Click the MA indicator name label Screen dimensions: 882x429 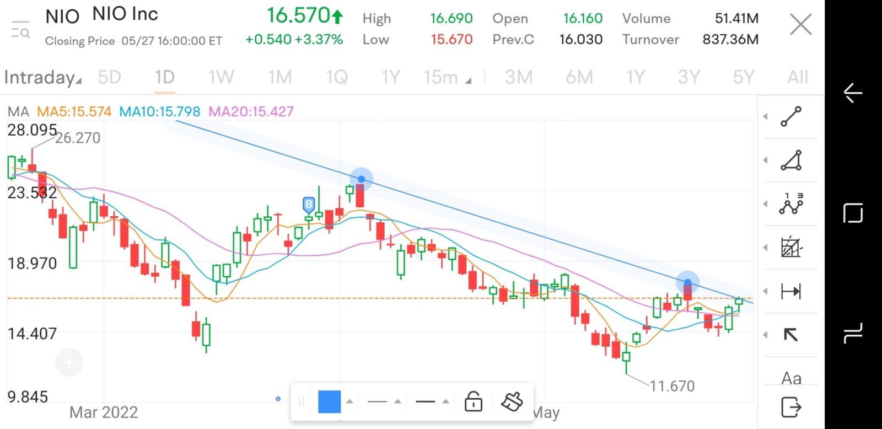tap(18, 111)
